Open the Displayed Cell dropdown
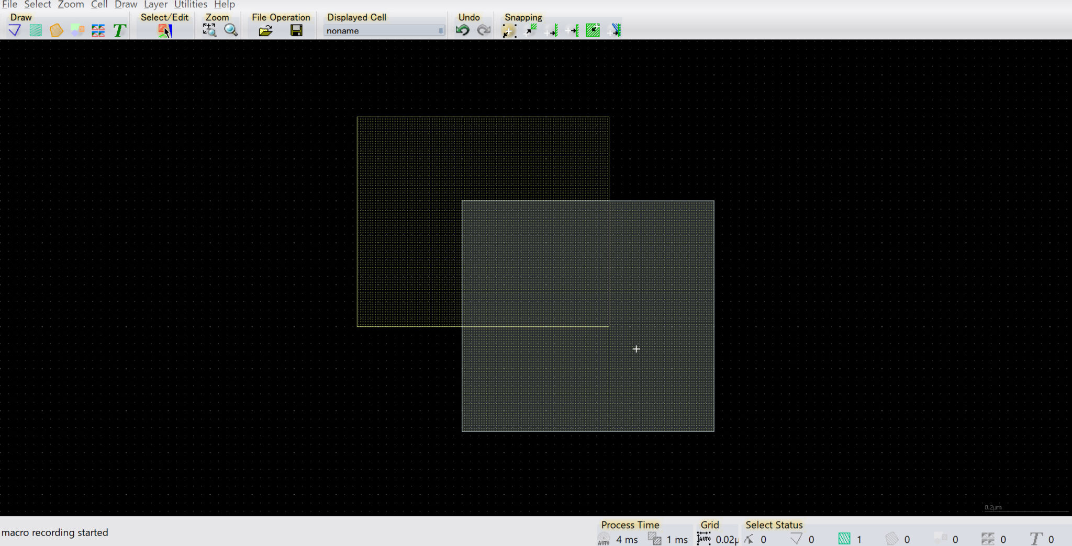This screenshot has height=546, width=1072. 384,31
